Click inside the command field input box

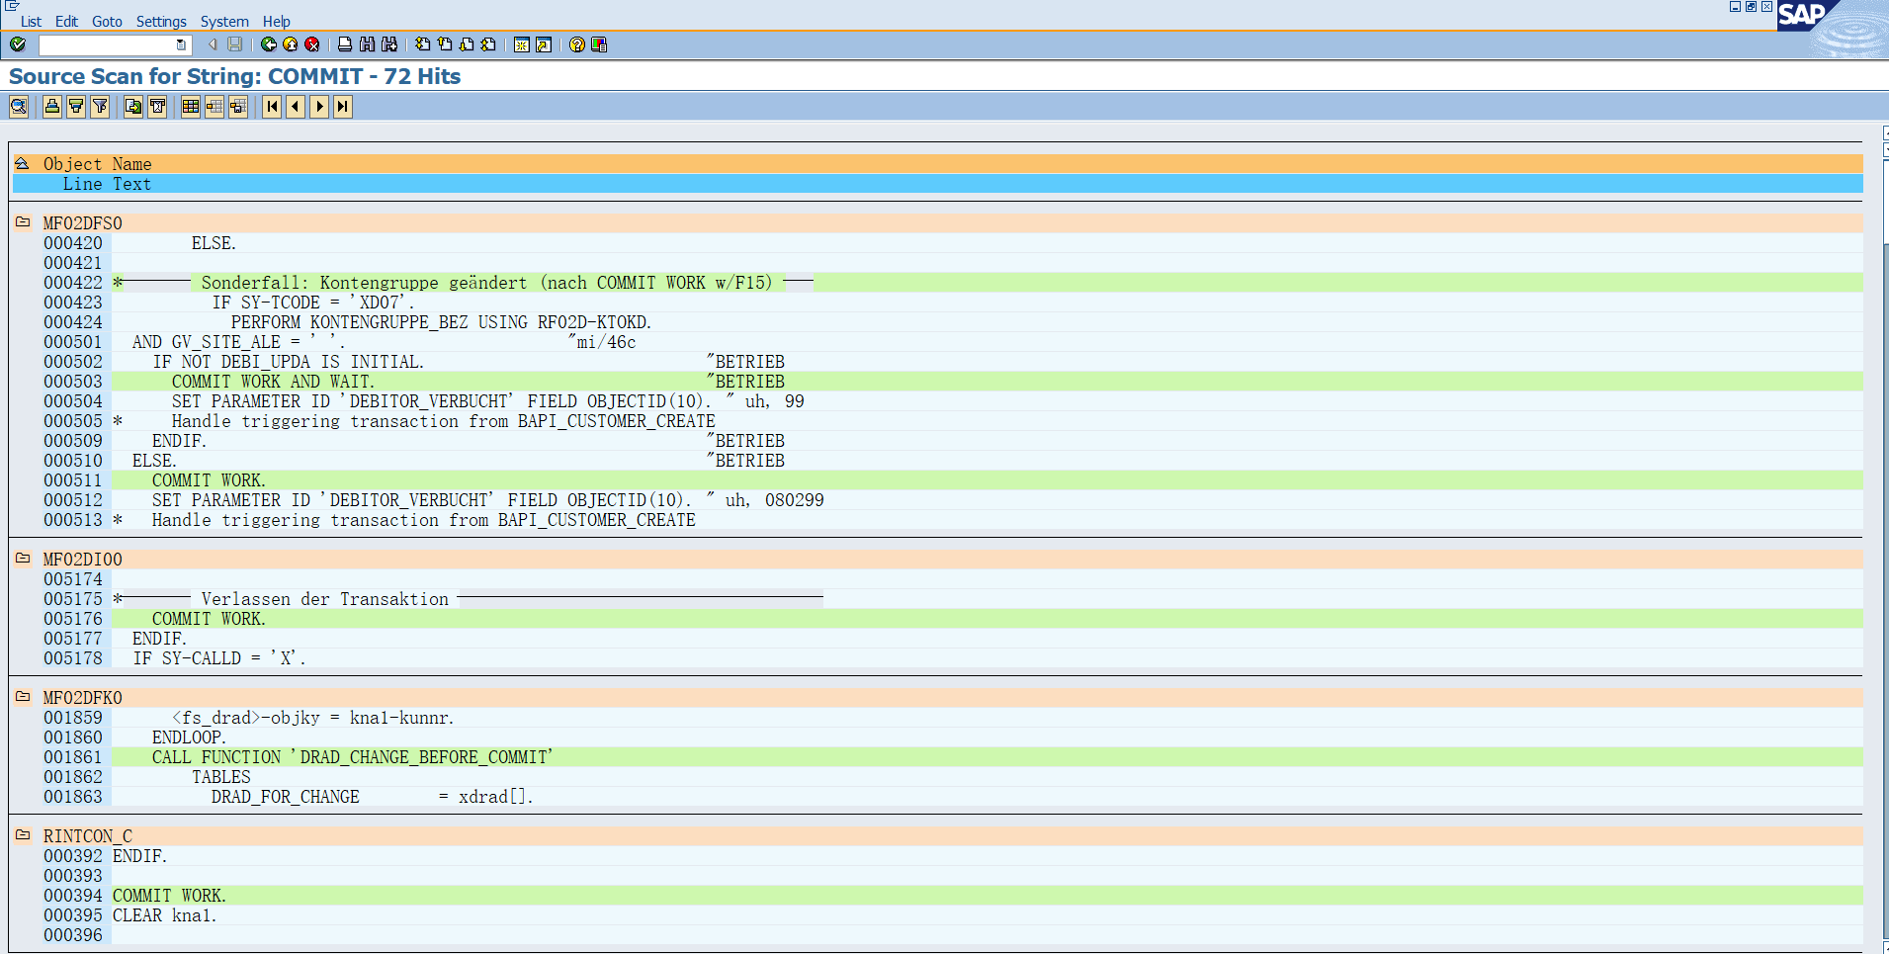(x=99, y=44)
